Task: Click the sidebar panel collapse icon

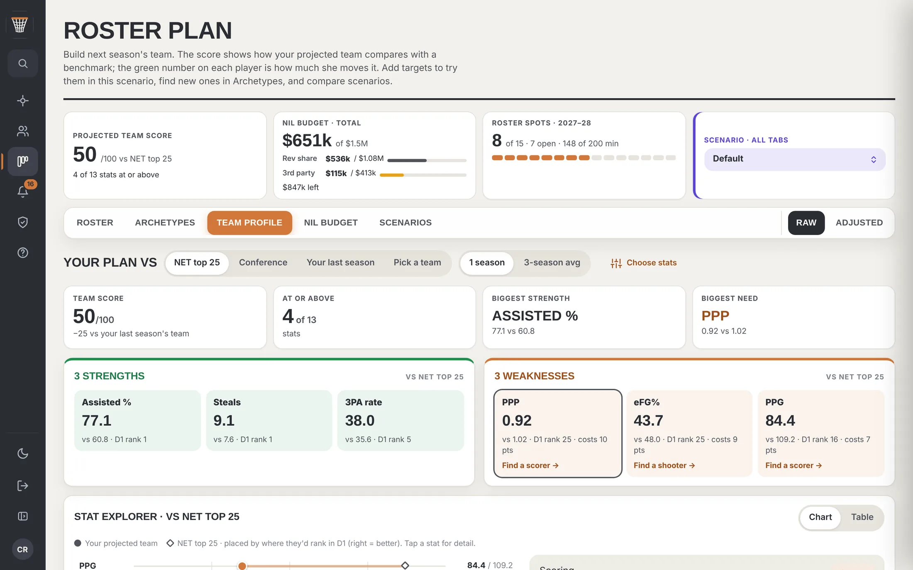Action: pos(23,516)
